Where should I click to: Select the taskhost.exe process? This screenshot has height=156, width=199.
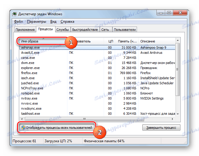point(97,114)
